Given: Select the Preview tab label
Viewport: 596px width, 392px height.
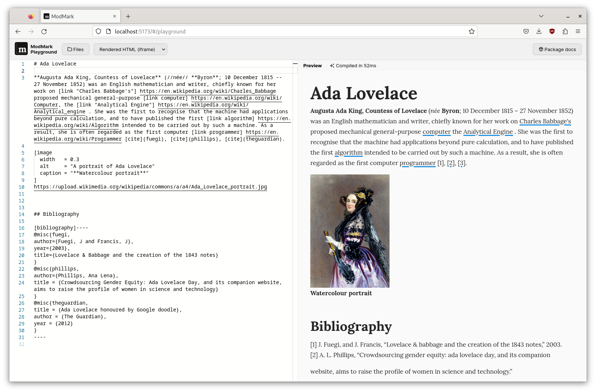Looking at the screenshot, I should click(312, 66).
